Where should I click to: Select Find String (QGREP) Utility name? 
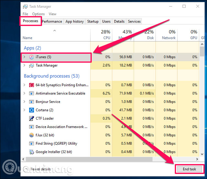point(56,143)
